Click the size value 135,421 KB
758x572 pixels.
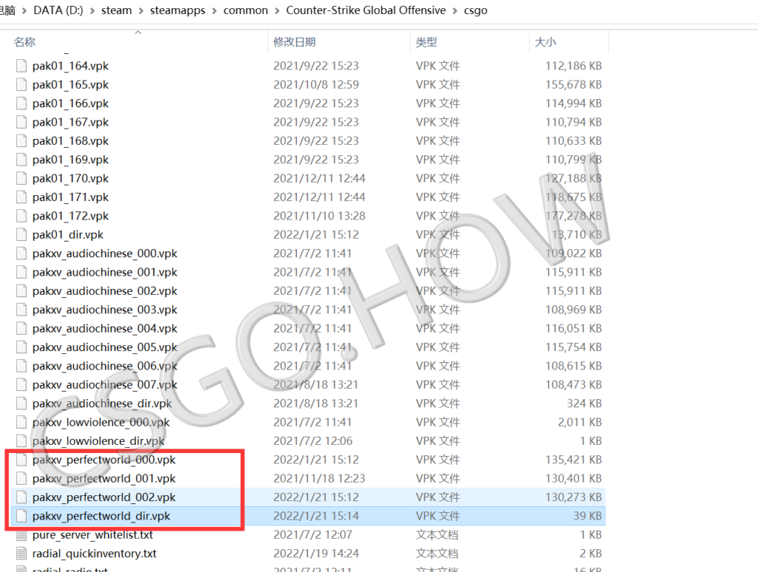(x=574, y=460)
